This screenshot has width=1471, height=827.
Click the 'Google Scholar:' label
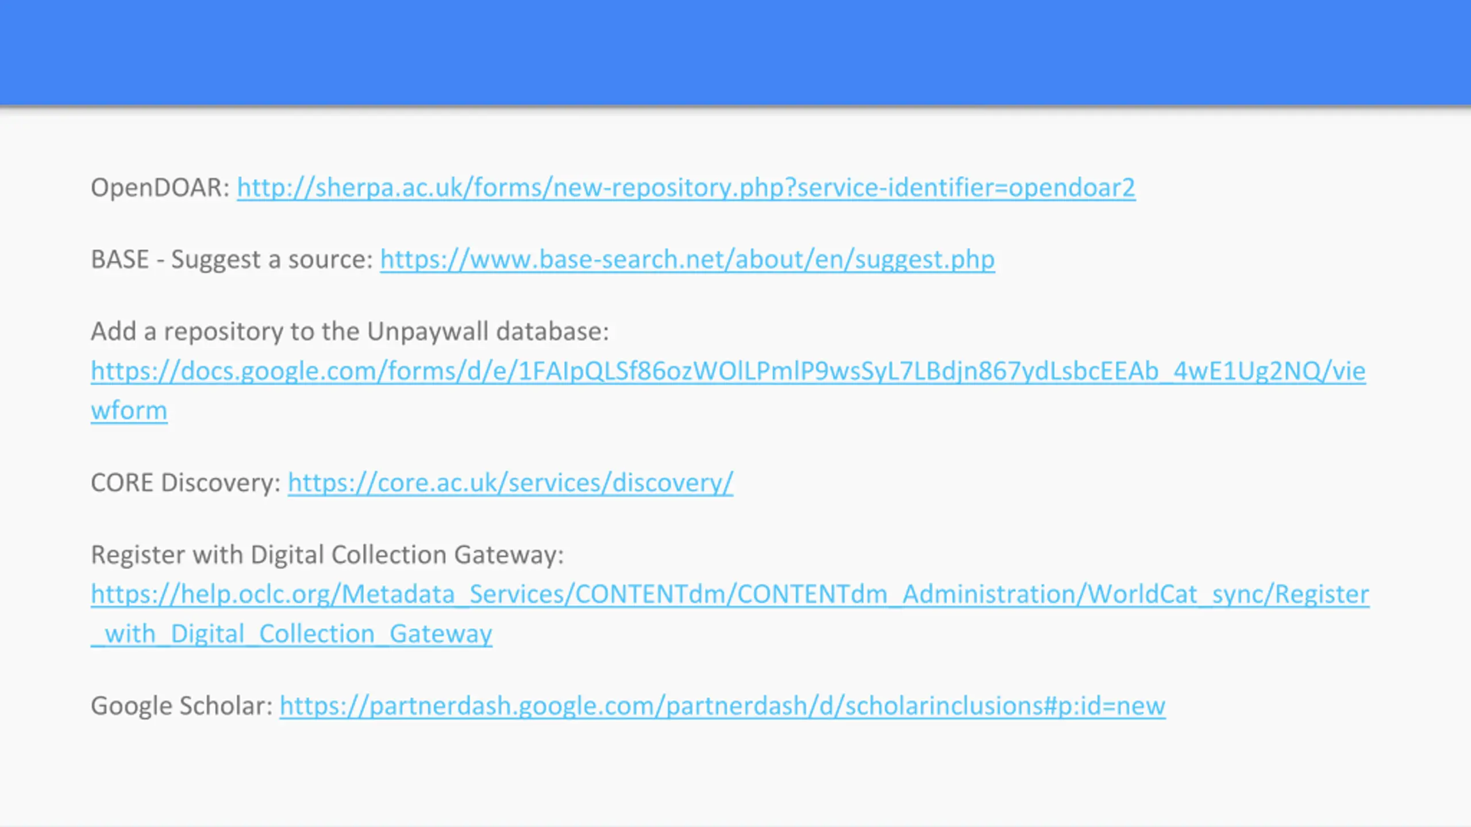pyautogui.click(x=182, y=706)
